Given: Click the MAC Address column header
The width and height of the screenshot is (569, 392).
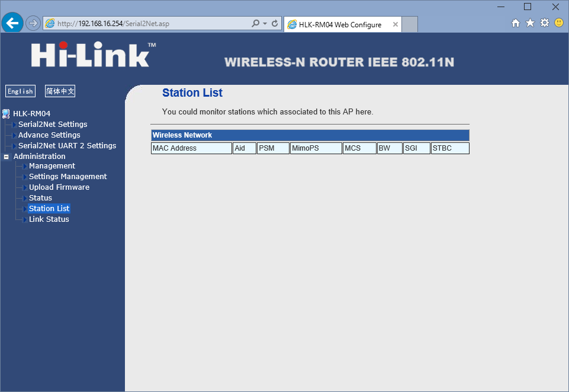Looking at the screenshot, I should click(x=192, y=148).
